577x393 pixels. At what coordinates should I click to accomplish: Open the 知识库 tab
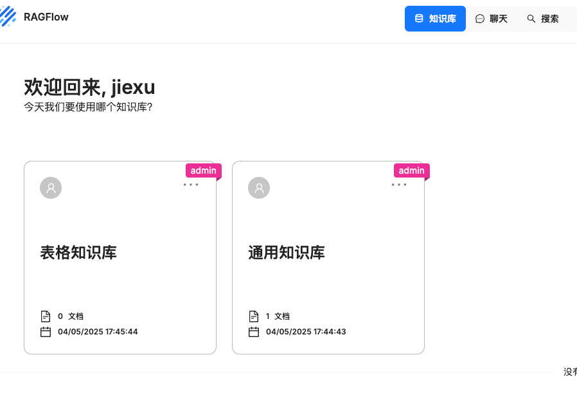(x=435, y=19)
